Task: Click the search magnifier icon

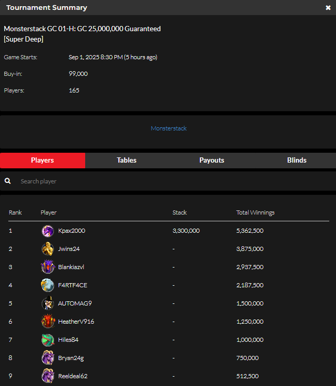Action: tap(8, 181)
